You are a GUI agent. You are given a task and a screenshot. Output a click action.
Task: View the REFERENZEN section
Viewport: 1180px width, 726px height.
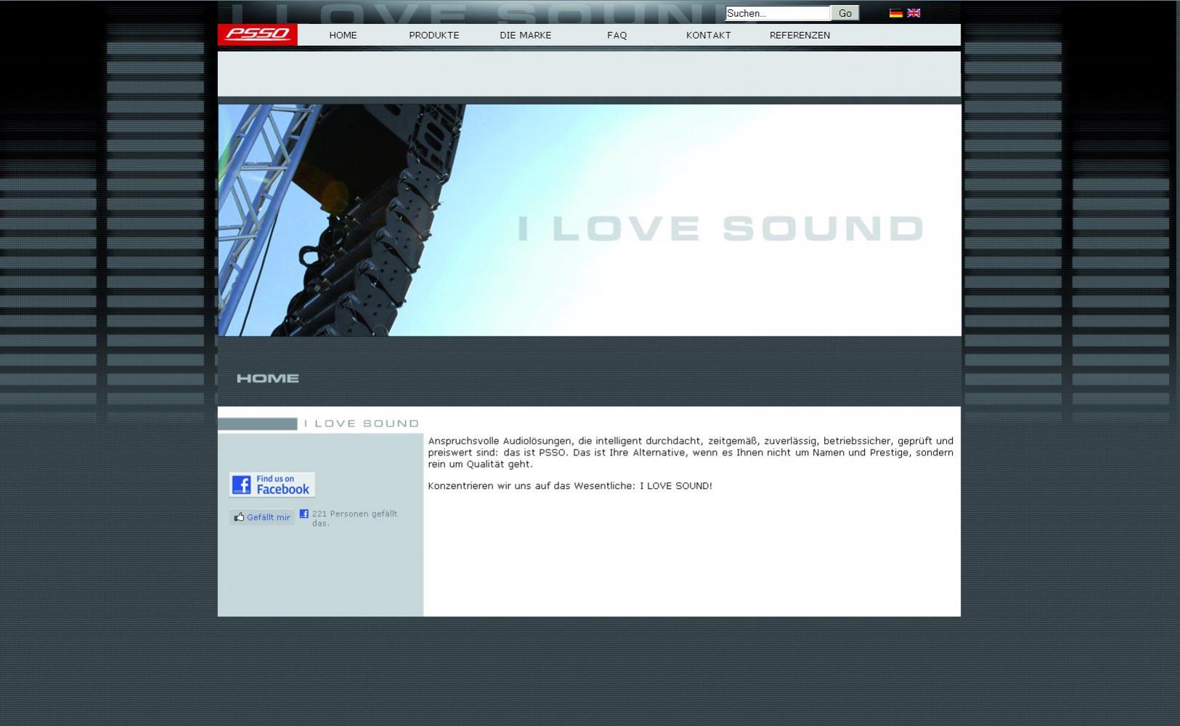tap(800, 35)
